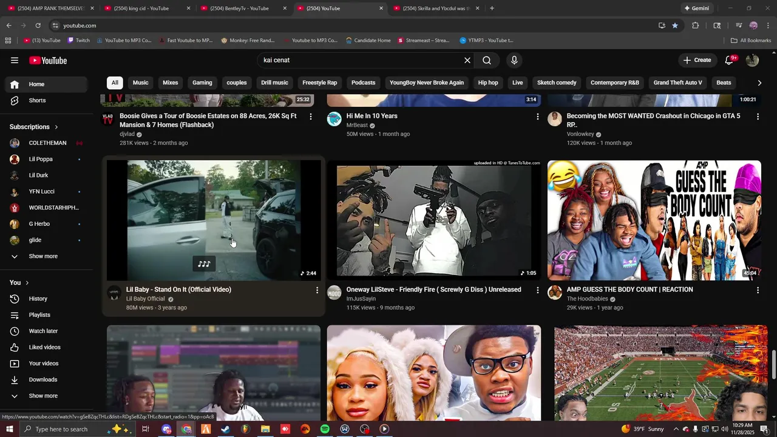
Task: Open Windows Start menu
Action: 10,429
